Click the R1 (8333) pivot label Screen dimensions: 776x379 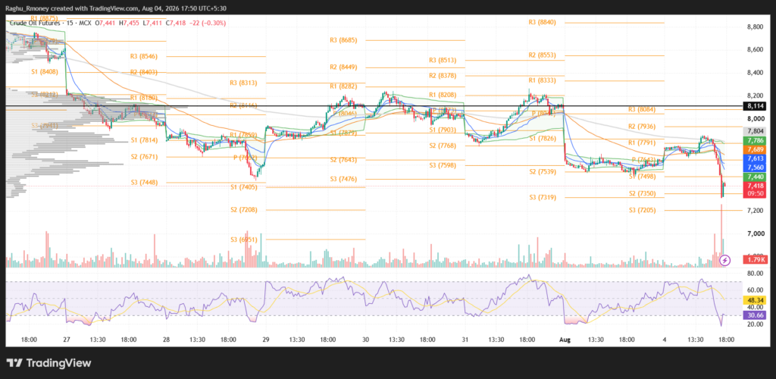pos(543,80)
